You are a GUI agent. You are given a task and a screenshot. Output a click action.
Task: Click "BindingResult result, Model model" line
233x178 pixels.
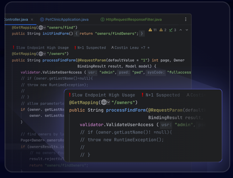coord(116,66)
